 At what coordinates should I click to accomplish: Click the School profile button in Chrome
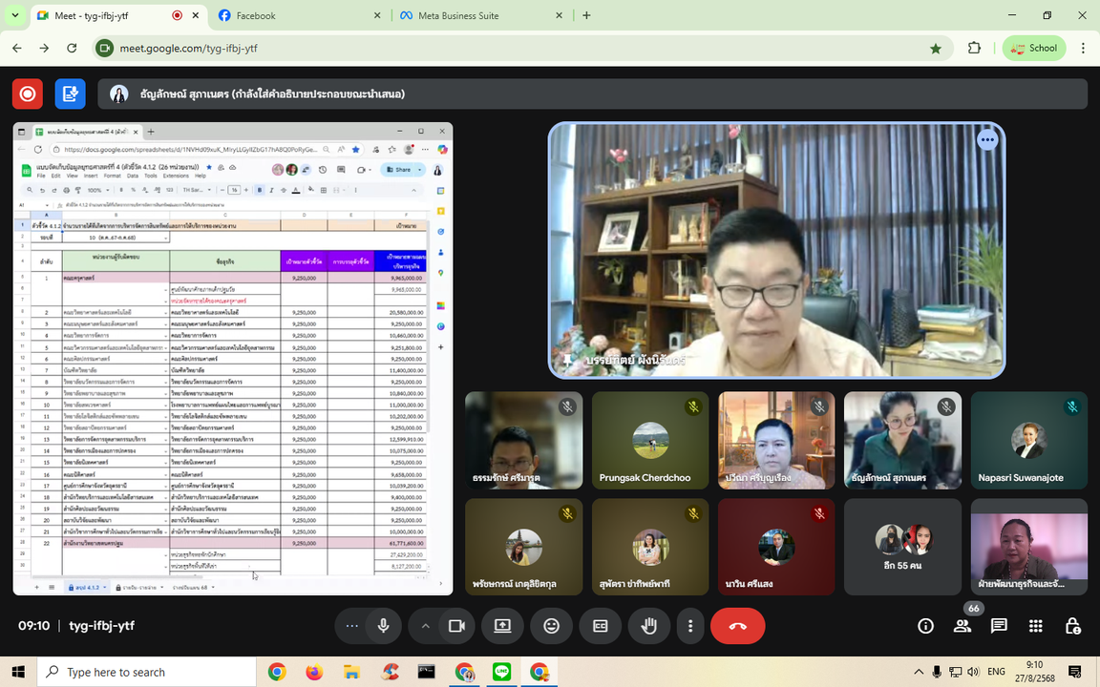pyautogui.click(x=1034, y=48)
